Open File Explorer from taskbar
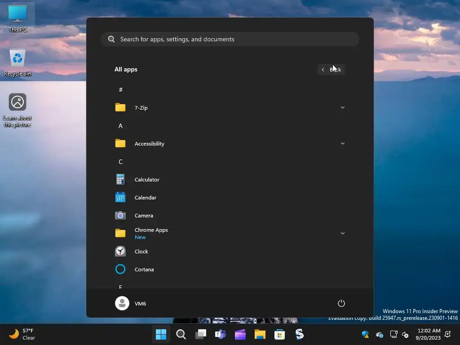Image resolution: width=460 pixels, height=345 pixels. tap(260, 334)
